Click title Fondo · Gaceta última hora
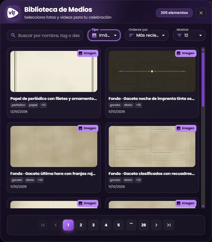212x242 pixels. 53,174
